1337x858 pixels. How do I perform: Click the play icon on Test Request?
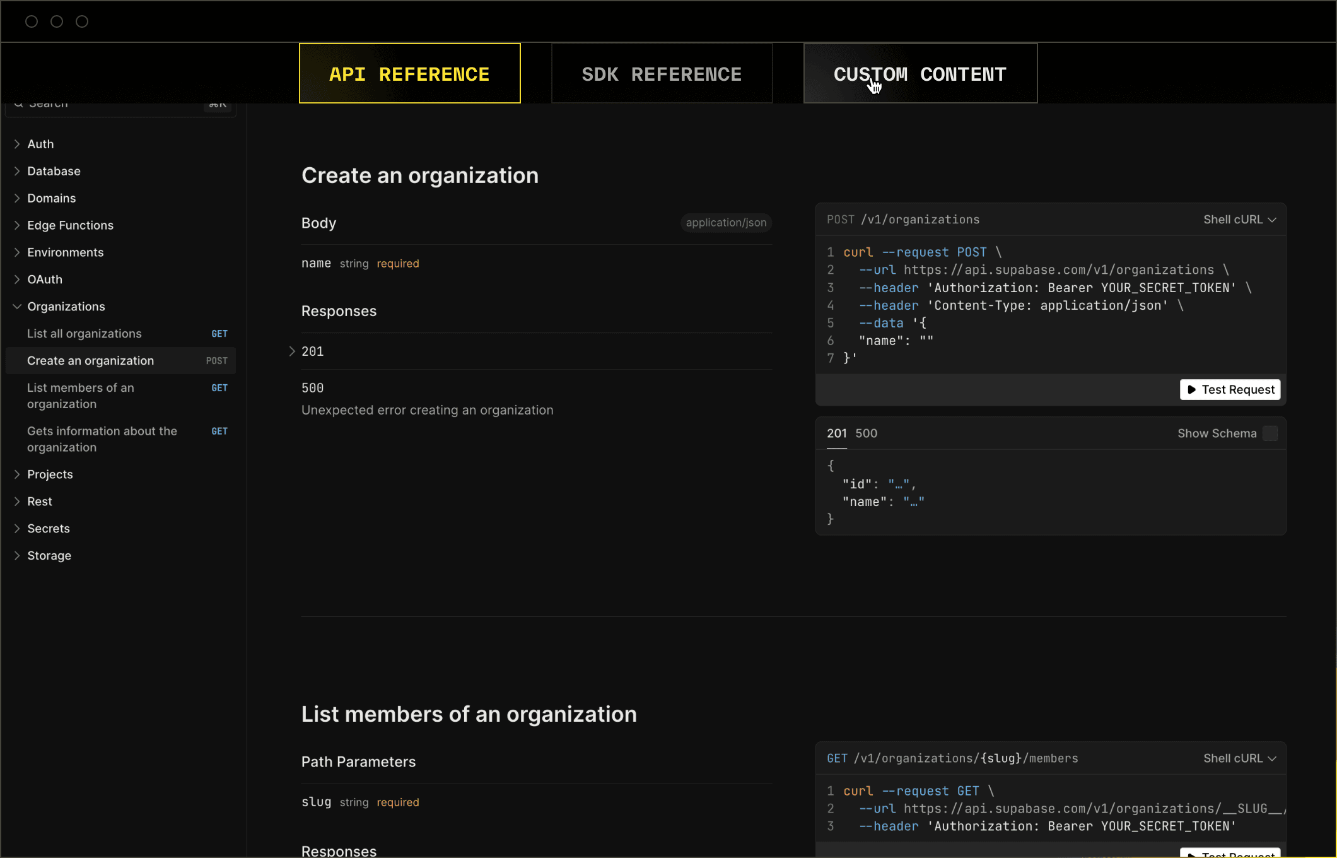[x=1191, y=389]
